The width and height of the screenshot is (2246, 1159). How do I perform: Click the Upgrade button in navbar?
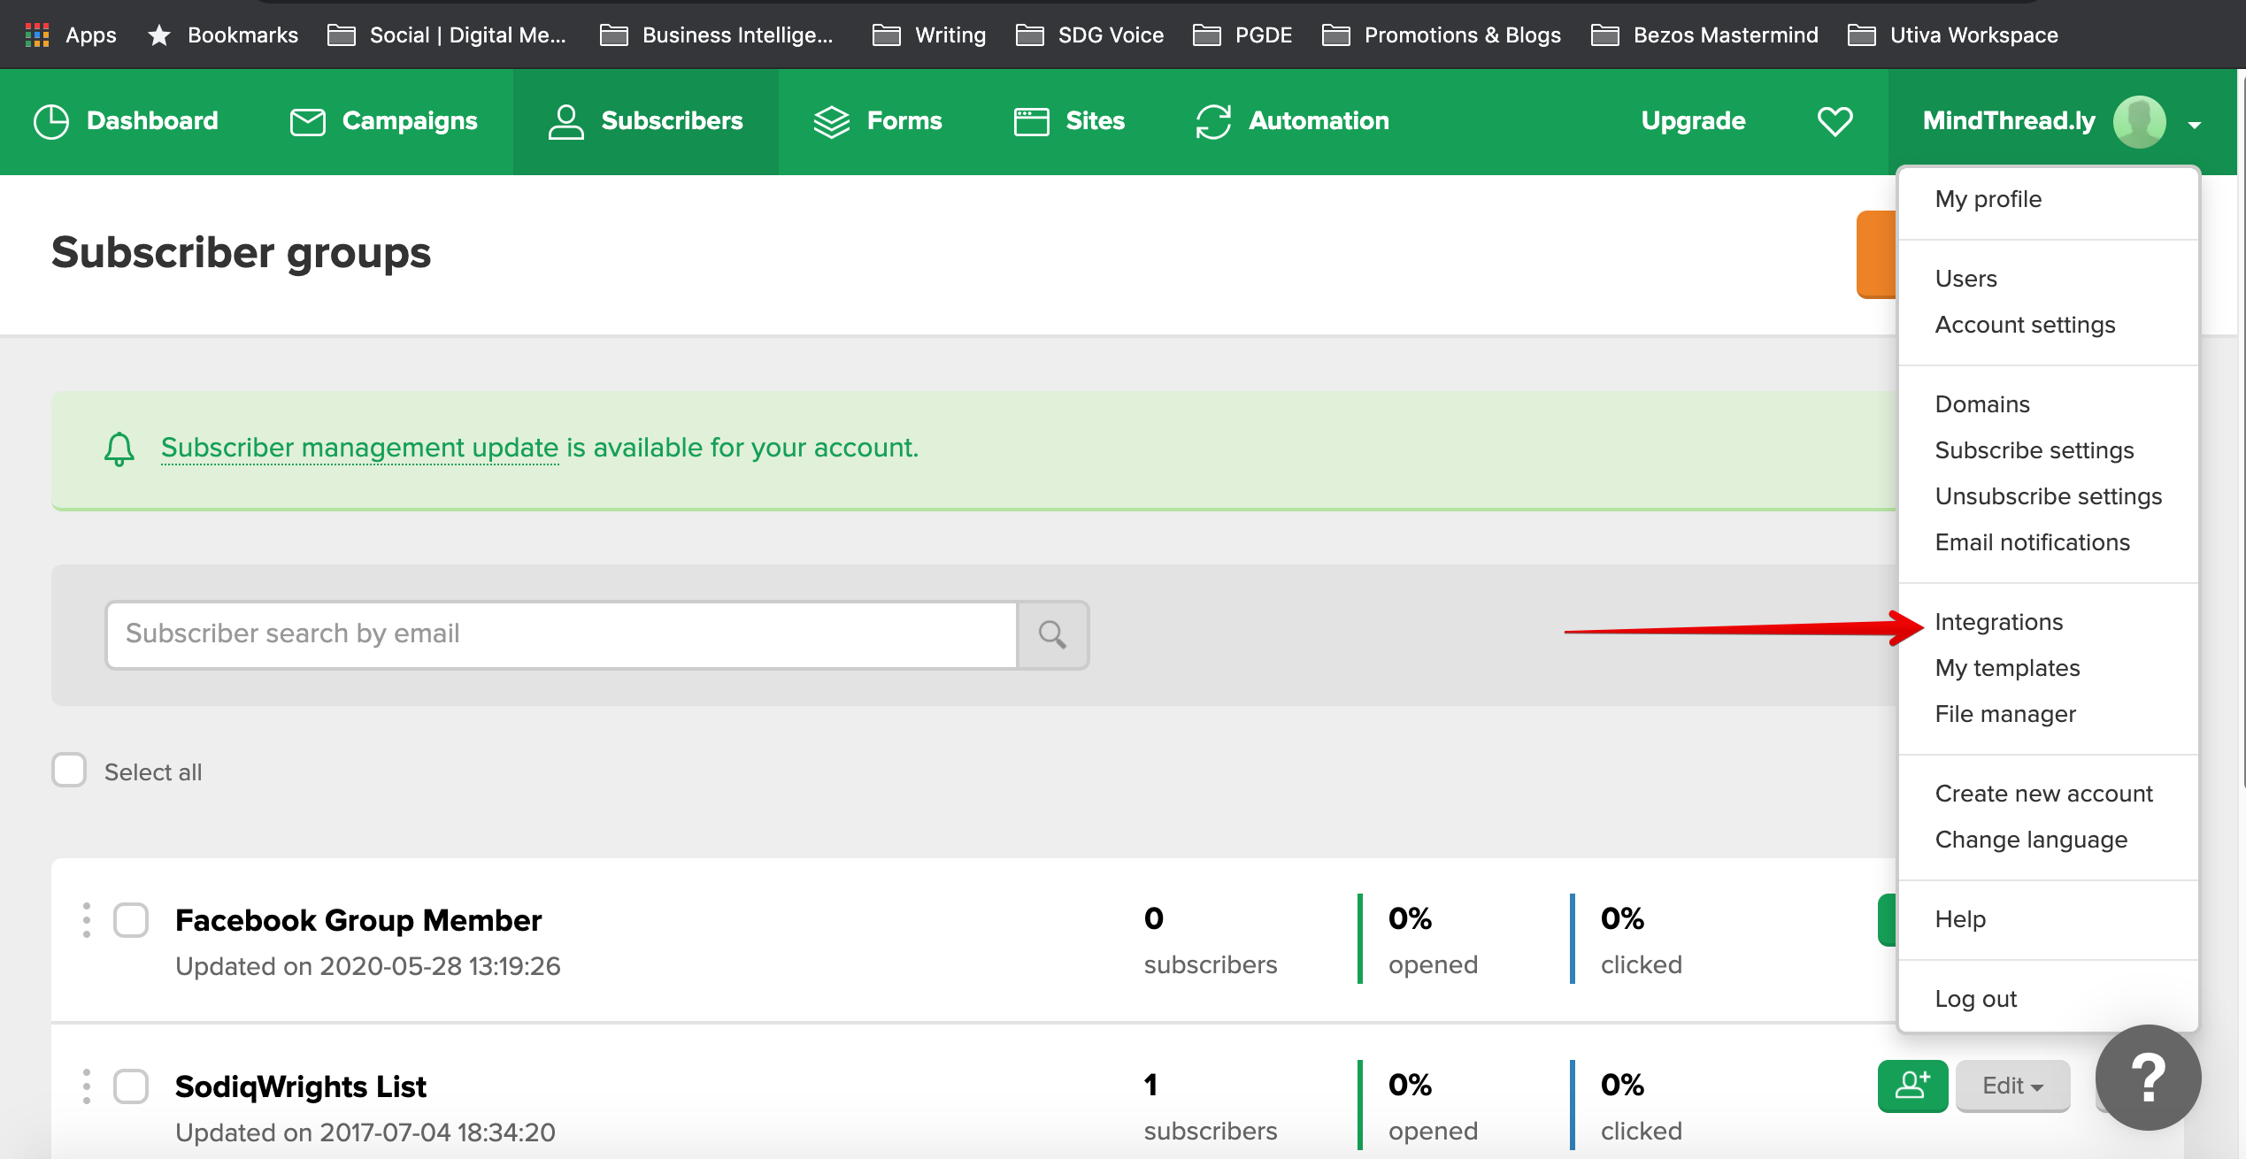(1693, 121)
